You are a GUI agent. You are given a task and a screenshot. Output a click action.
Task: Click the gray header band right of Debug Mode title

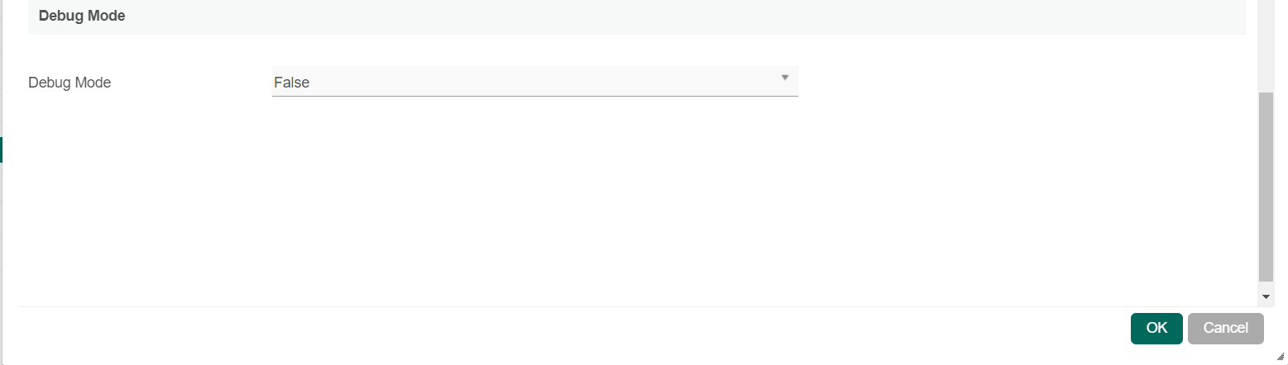pyautogui.click(x=662, y=16)
